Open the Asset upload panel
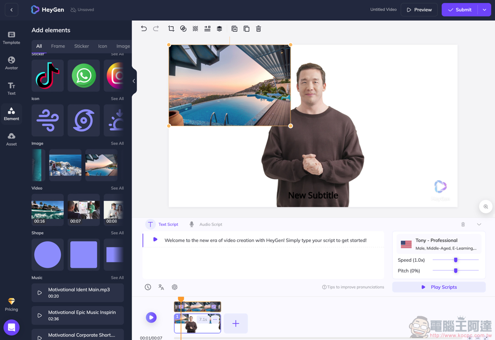The height and width of the screenshot is (340, 495). click(11, 139)
